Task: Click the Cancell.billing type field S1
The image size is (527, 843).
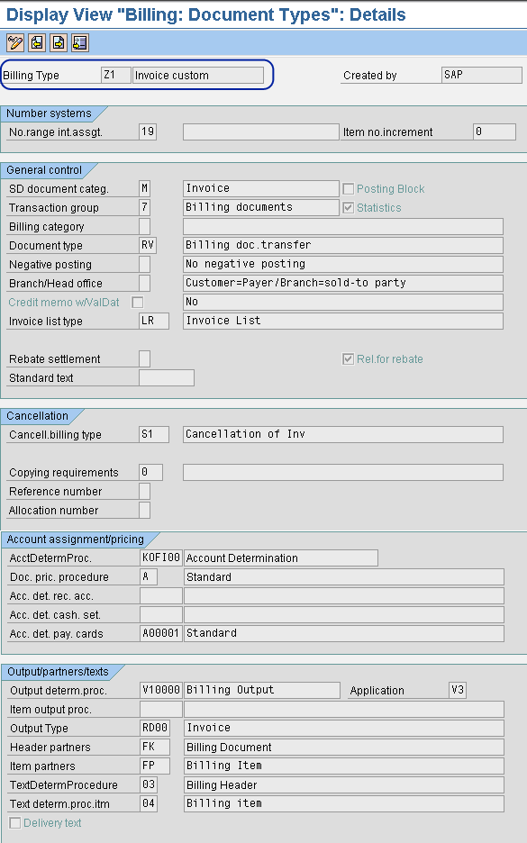Action: click(x=154, y=434)
